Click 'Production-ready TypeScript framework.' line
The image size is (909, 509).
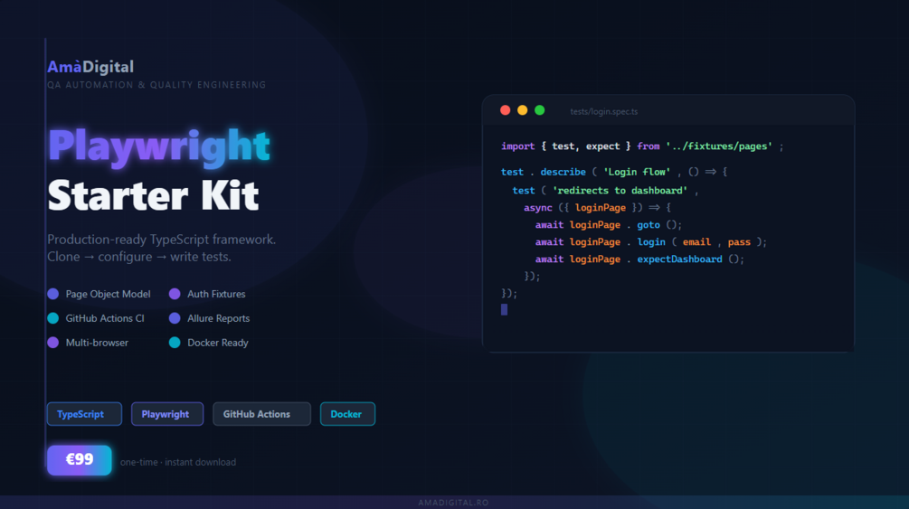[161, 240]
